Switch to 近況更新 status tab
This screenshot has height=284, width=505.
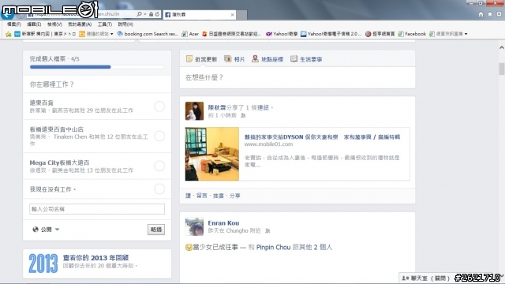[202, 59]
